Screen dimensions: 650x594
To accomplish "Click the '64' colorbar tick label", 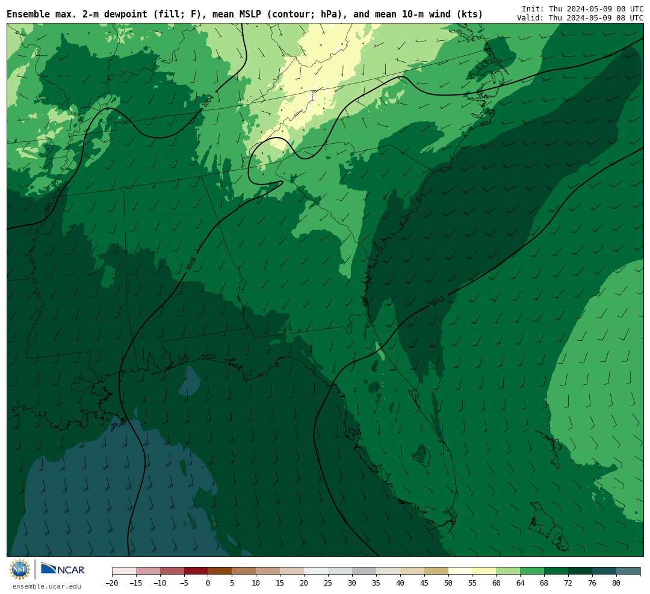I will (521, 583).
